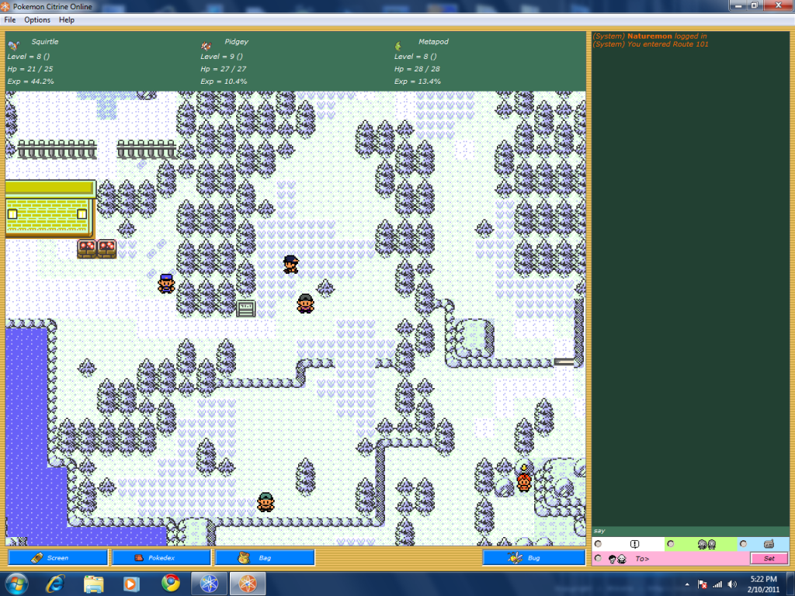Viewport: 795px width, 596px height.
Task: Open Google Chrome from the taskbar
Action: click(x=171, y=583)
